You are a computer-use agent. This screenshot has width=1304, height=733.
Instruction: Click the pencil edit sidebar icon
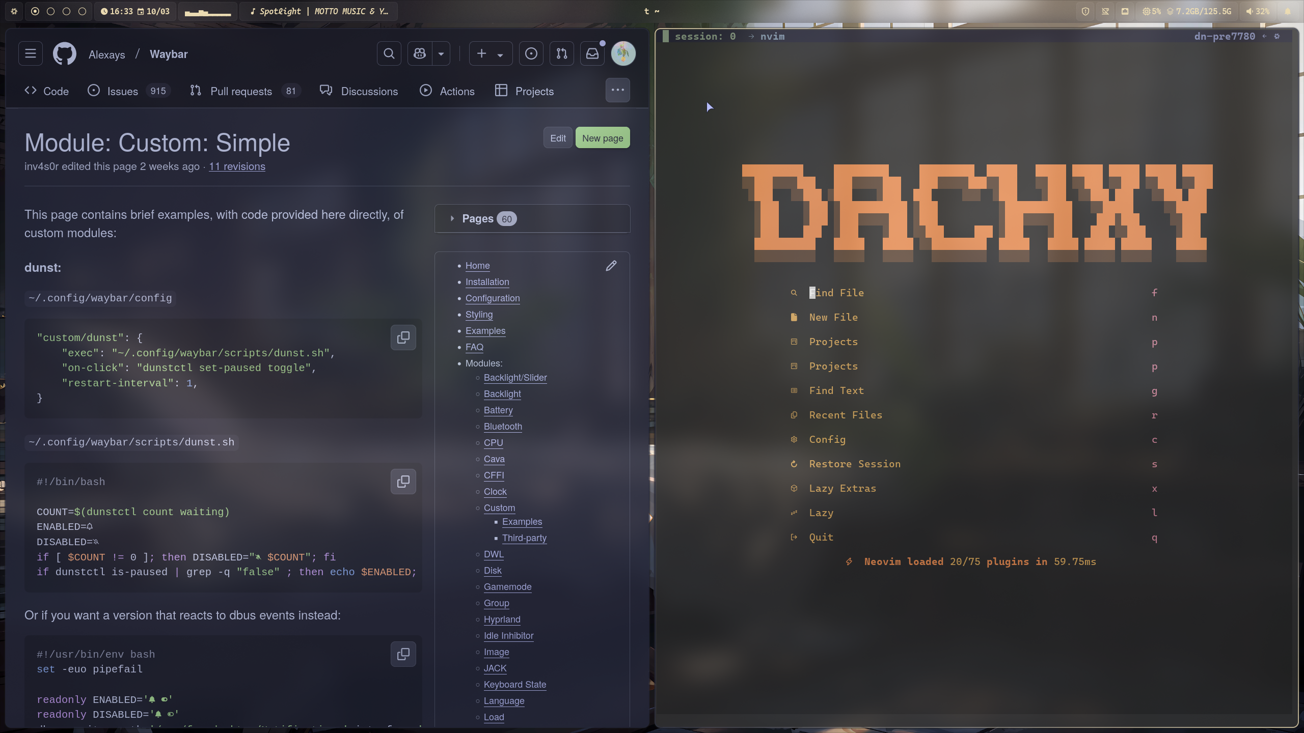[x=611, y=266]
